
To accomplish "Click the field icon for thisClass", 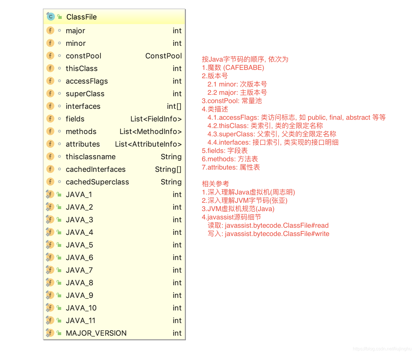I will [x=50, y=68].
